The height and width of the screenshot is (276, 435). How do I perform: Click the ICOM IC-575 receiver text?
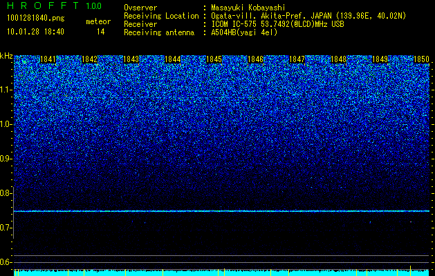click(x=277, y=24)
